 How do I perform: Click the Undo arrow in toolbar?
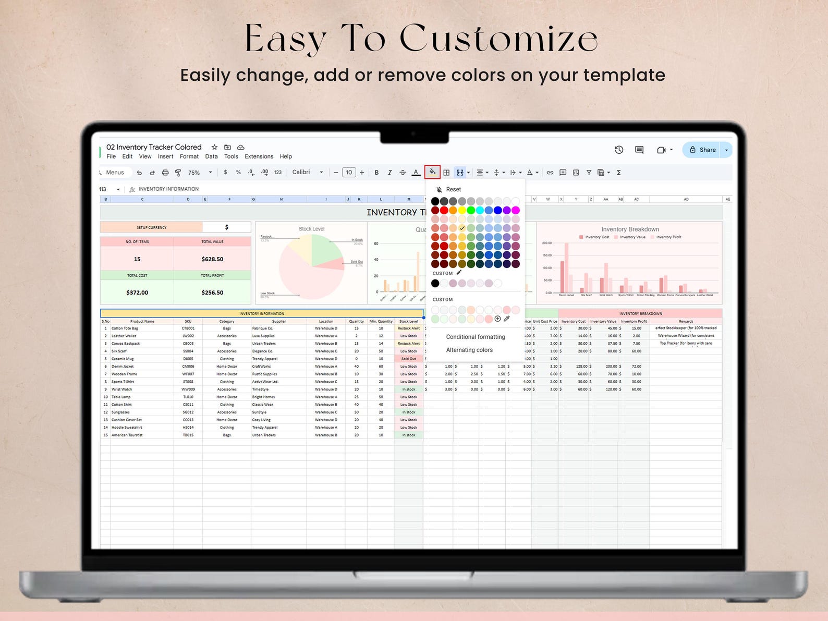click(139, 173)
